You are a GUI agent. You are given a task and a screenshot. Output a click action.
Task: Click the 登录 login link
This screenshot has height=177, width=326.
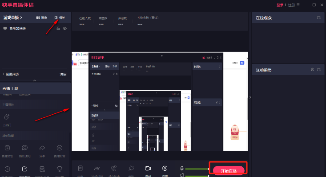[280, 5]
